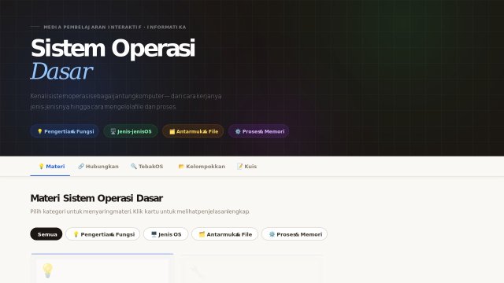Screen dimensions: 504x283
Task: Click the gear icon in Proses & Memori filter
Action: point(272,234)
